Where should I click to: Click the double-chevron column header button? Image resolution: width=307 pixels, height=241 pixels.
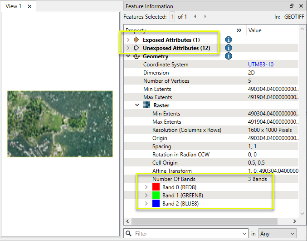[x=239, y=30]
